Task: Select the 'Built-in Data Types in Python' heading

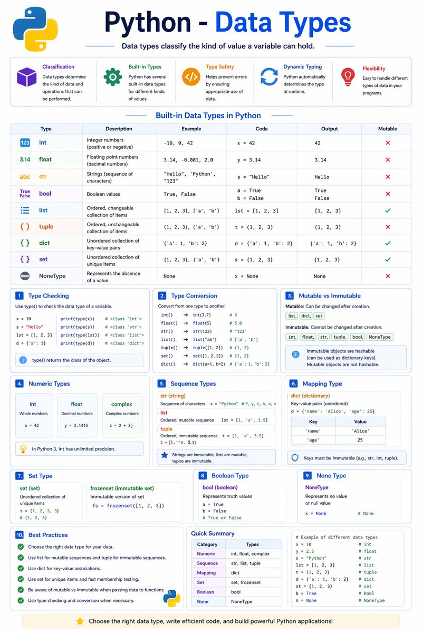Action: (208, 116)
